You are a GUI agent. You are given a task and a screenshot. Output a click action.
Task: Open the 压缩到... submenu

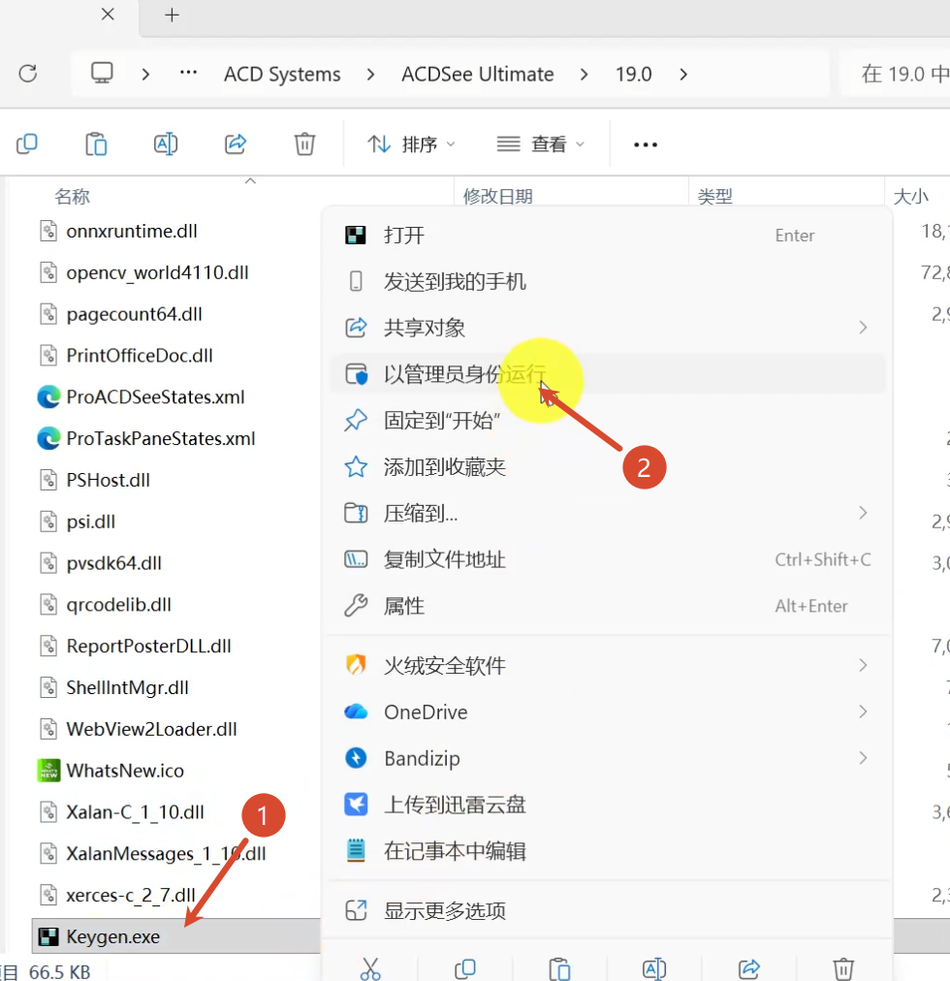[607, 513]
